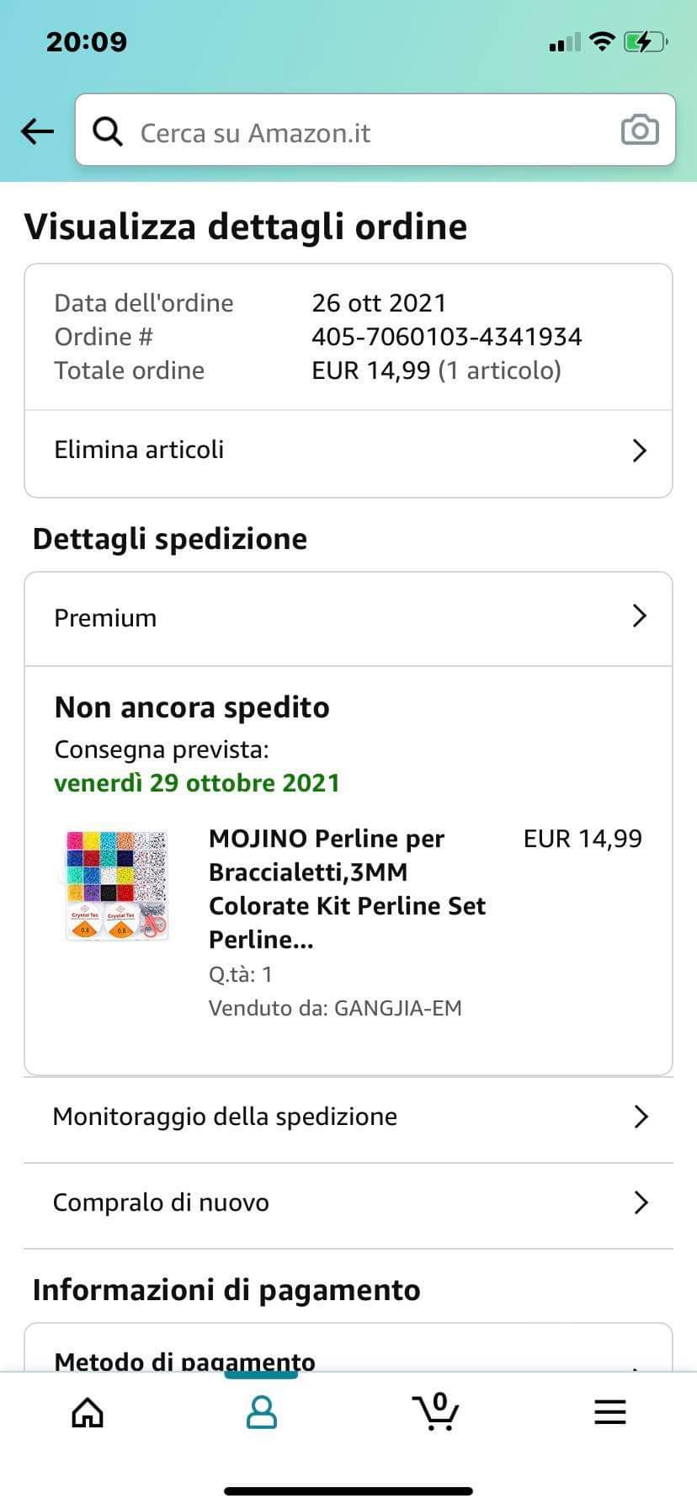Tap the battery status icon

point(645,41)
